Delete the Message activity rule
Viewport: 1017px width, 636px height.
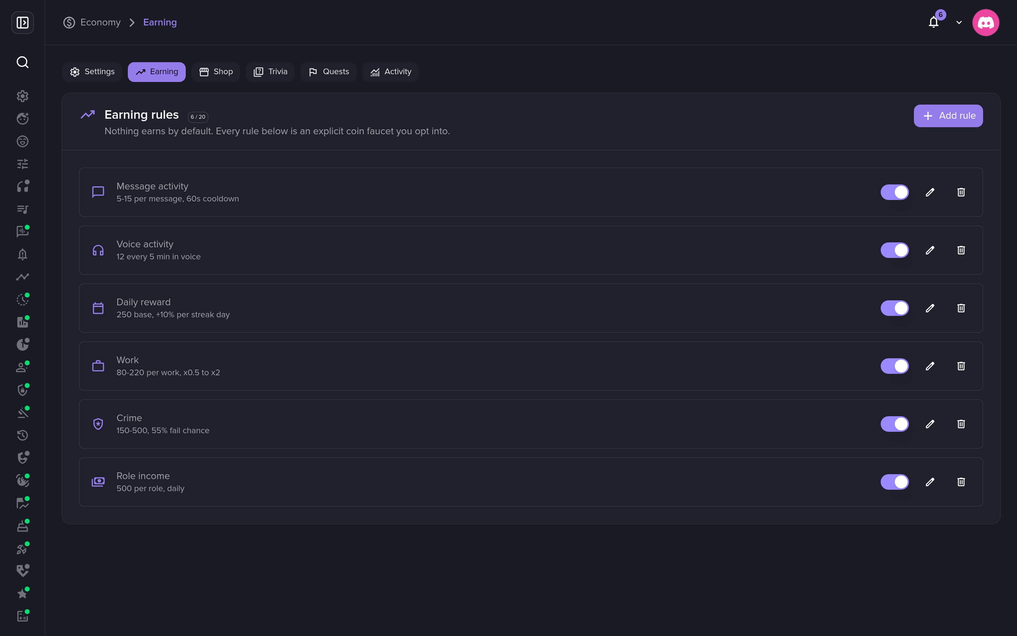tap(961, 192)
